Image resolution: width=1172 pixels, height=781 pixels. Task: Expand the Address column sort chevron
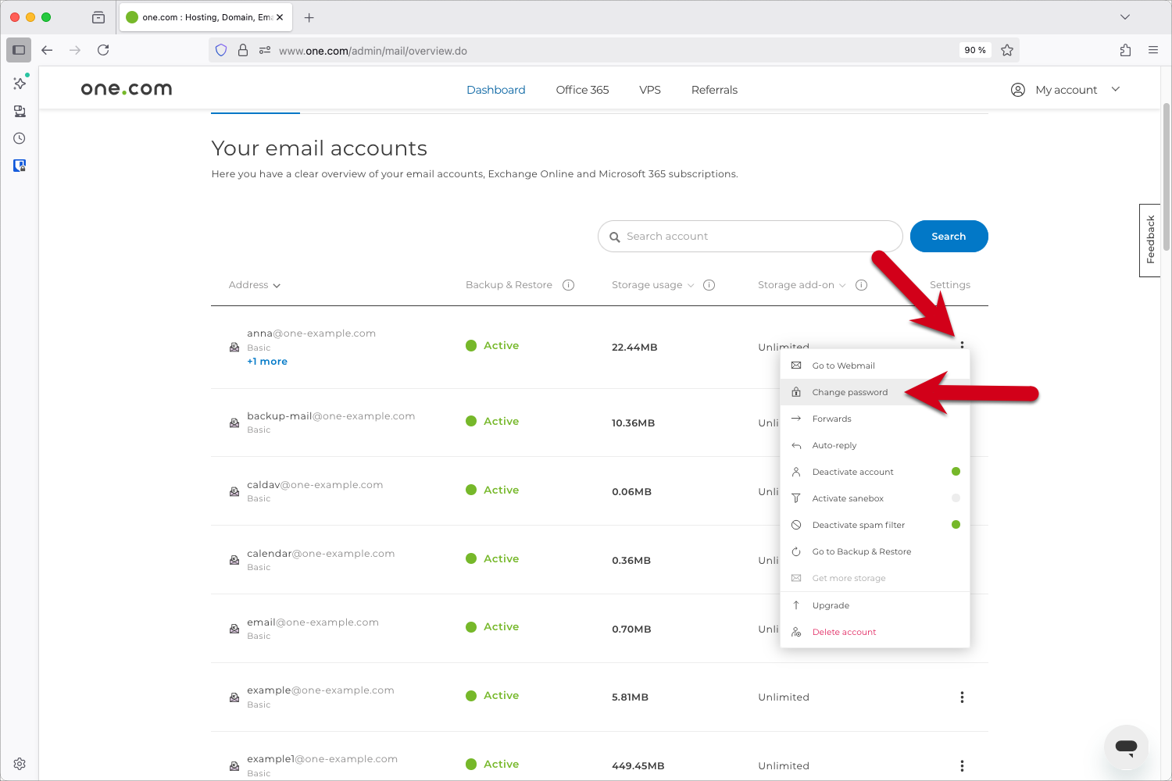pyautogui.click(x=277, y=285)
